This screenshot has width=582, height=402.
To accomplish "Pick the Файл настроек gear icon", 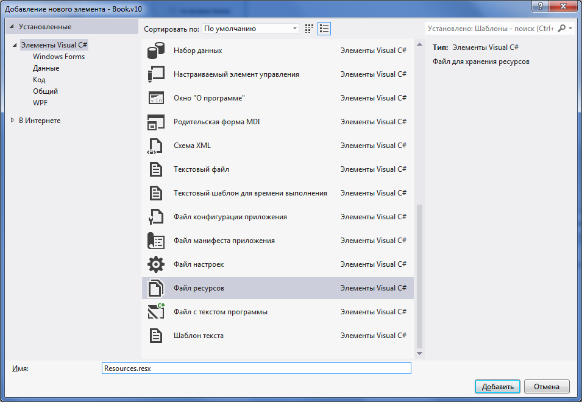I will pos(156,264).
